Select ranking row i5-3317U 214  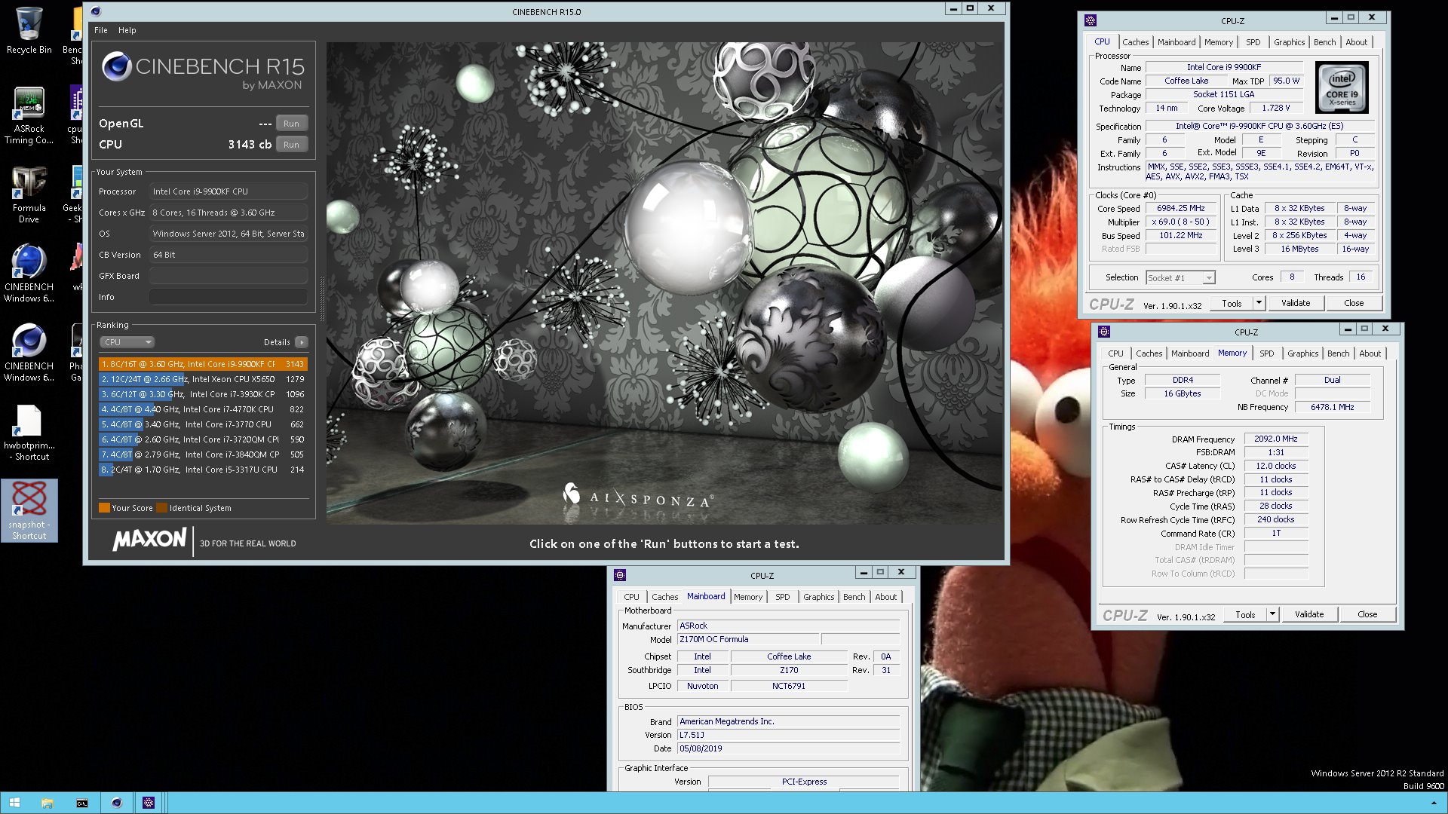203,470
